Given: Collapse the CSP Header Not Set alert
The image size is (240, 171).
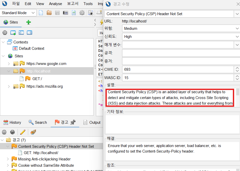Looking at the screenshot, I should 8,146.
